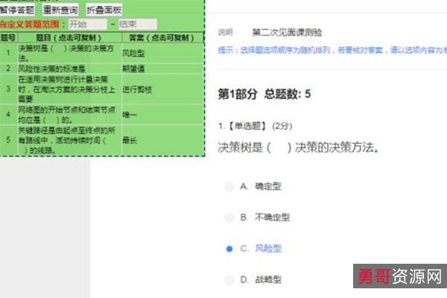Viewport: 447px width, 298px height.
Task: Copy answer 风险型 in answer table
Action: coord(133,53)
